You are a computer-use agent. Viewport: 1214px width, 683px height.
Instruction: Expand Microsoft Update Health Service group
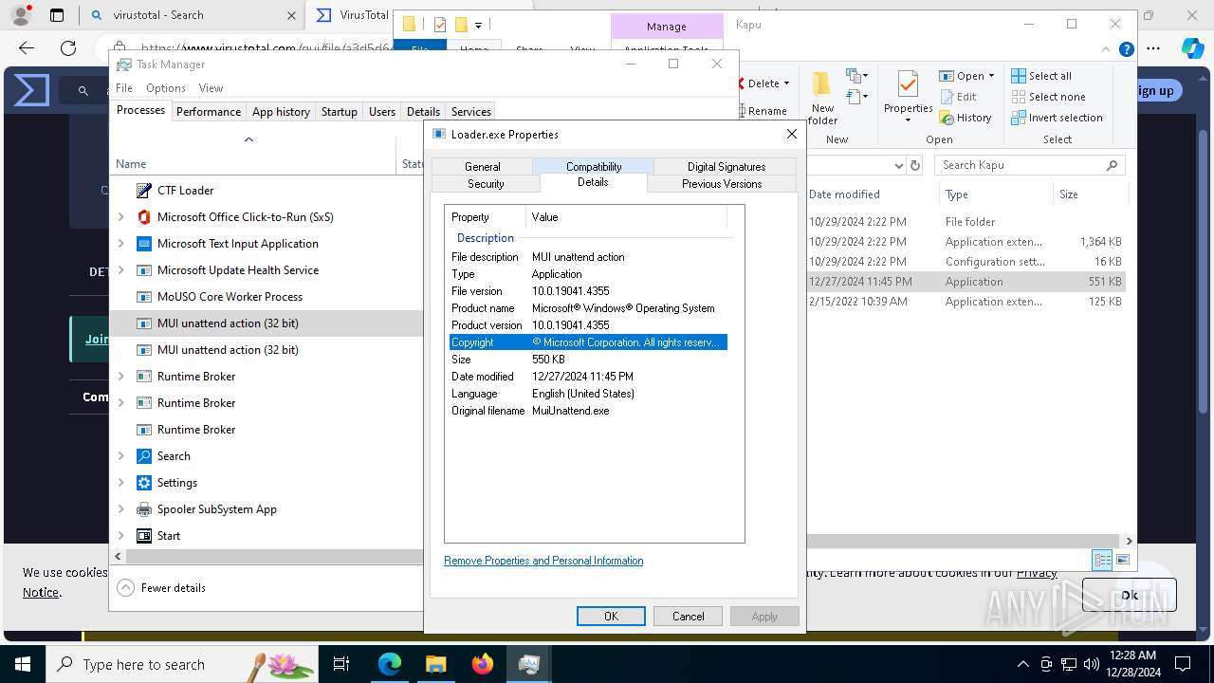121,270
